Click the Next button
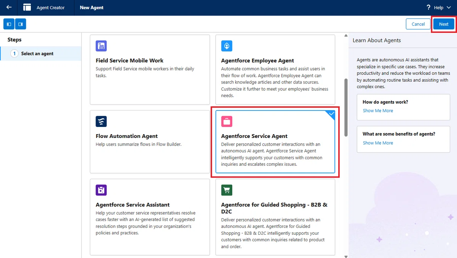 (x=444, y=24)
